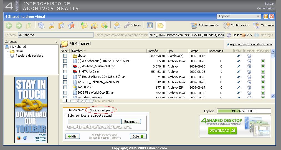Open the Comentarios link
This screenshot has height=150, width=281.
click(x=265, y=8)
